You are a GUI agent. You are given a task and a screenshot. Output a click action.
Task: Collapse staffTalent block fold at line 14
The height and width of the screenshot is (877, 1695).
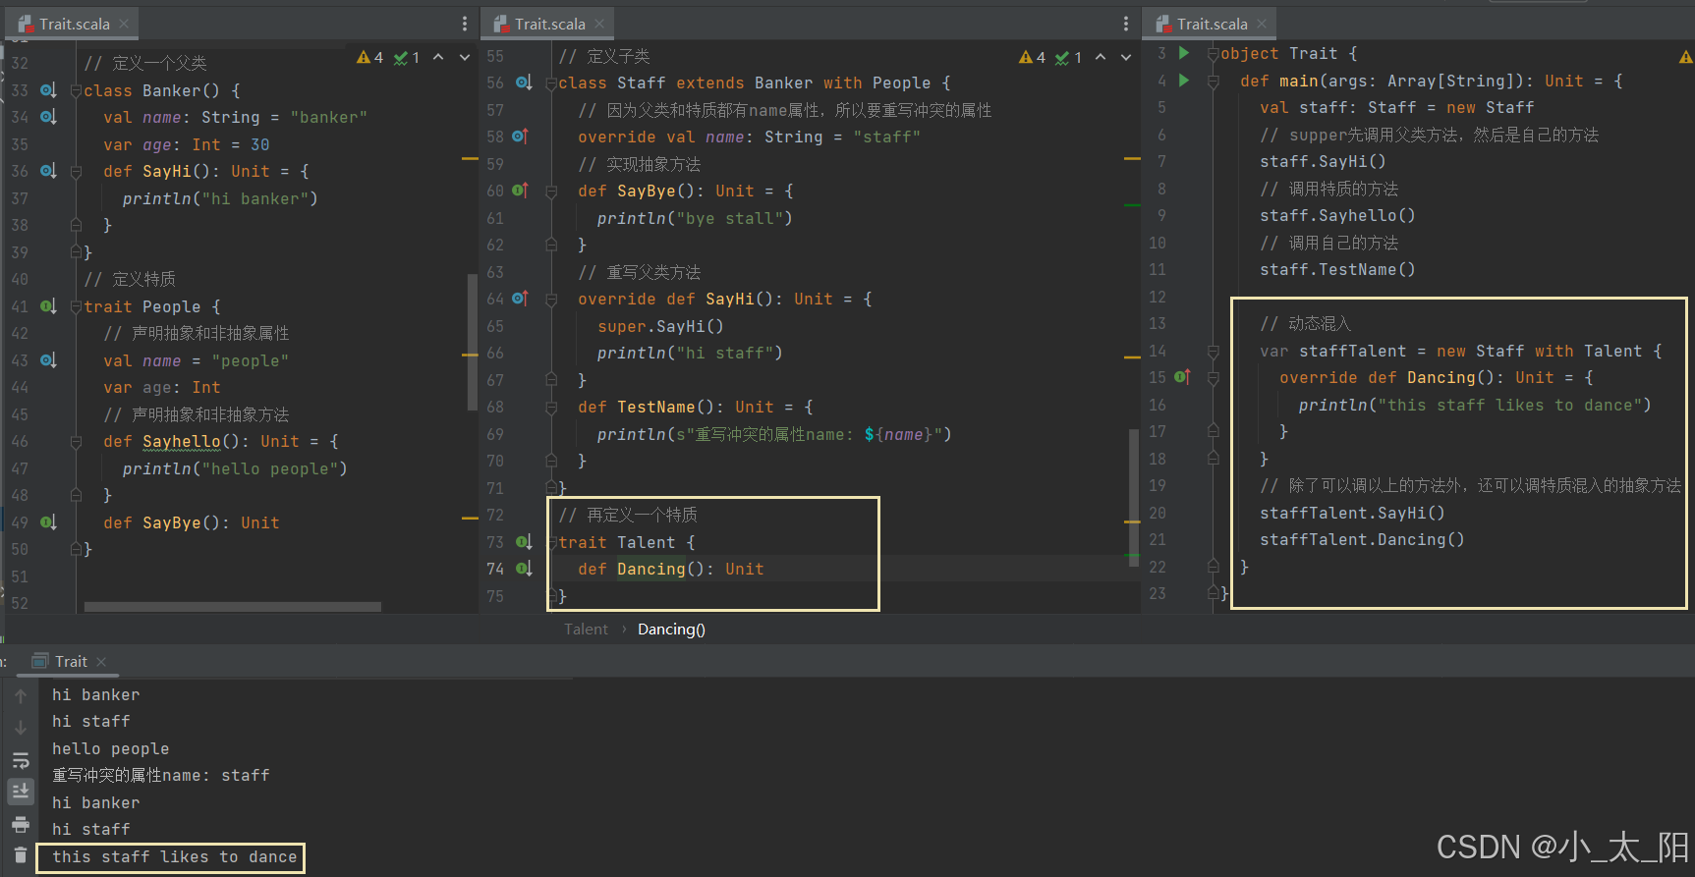click(1214, 352)
